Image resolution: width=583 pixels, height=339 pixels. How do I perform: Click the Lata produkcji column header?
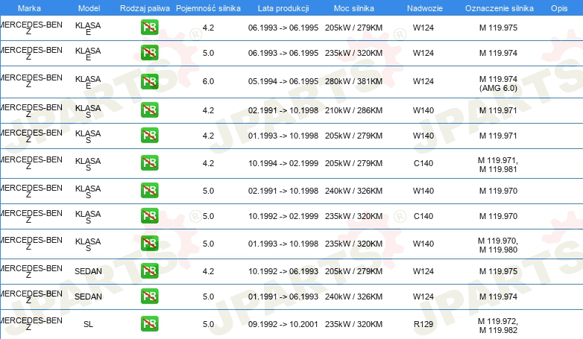pyautogui.click(x=283, y=8)
